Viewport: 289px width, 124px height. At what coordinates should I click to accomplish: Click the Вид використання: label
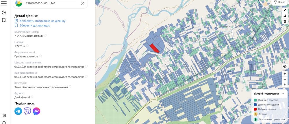pyautogui.click(x=26, y=73)
